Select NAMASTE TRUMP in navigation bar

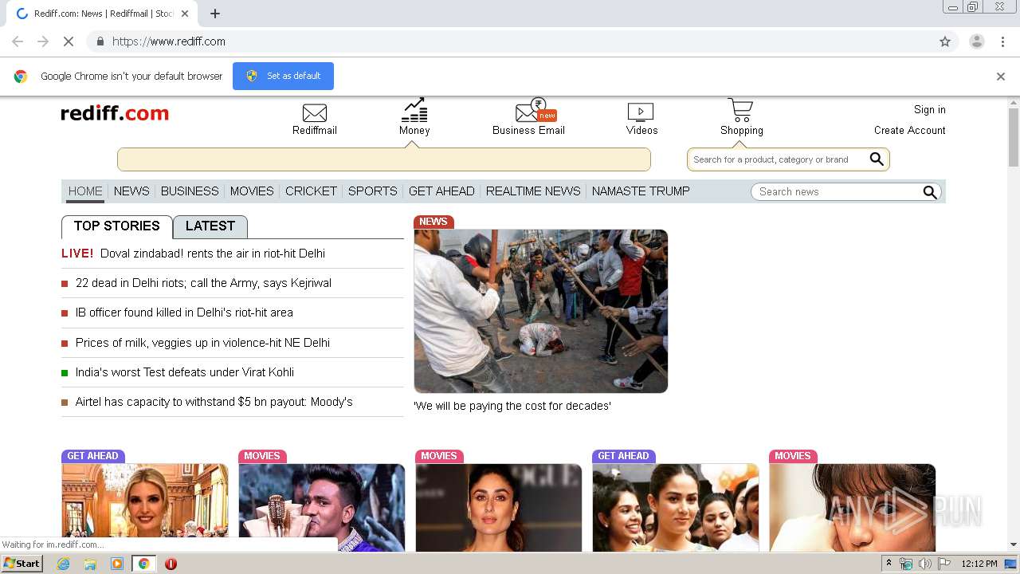[x=641, y=191]
